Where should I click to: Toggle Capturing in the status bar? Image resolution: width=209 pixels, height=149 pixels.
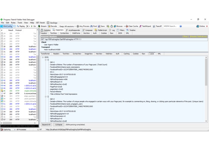pos(6,129)
